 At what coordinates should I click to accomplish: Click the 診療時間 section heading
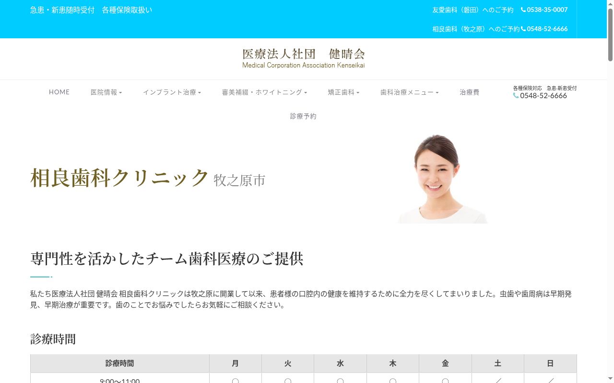(x=53, y=339)
